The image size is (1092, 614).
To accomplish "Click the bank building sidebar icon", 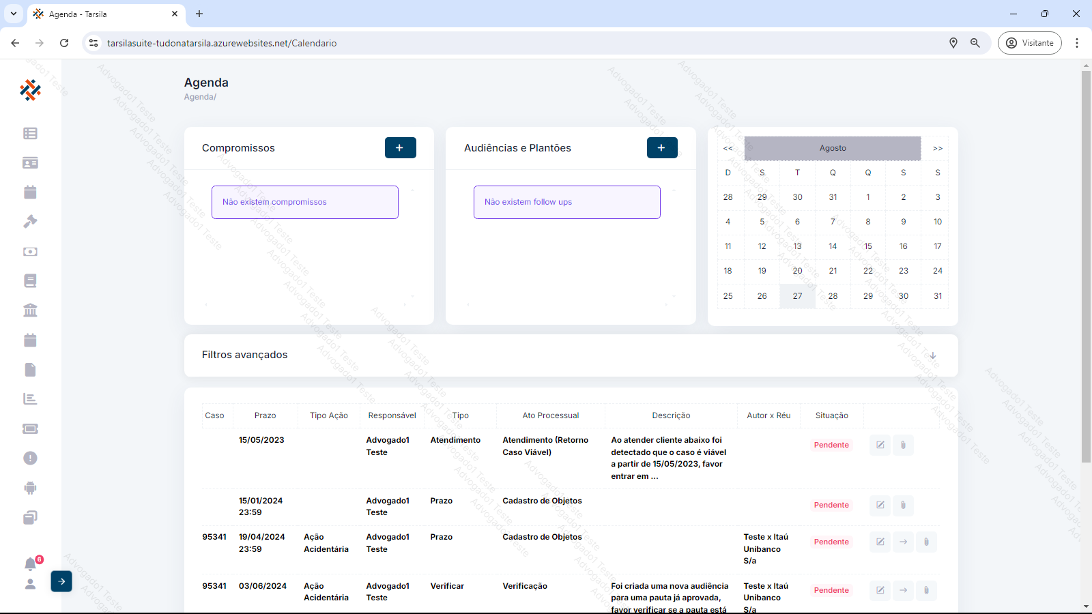I will coord(30,310).
